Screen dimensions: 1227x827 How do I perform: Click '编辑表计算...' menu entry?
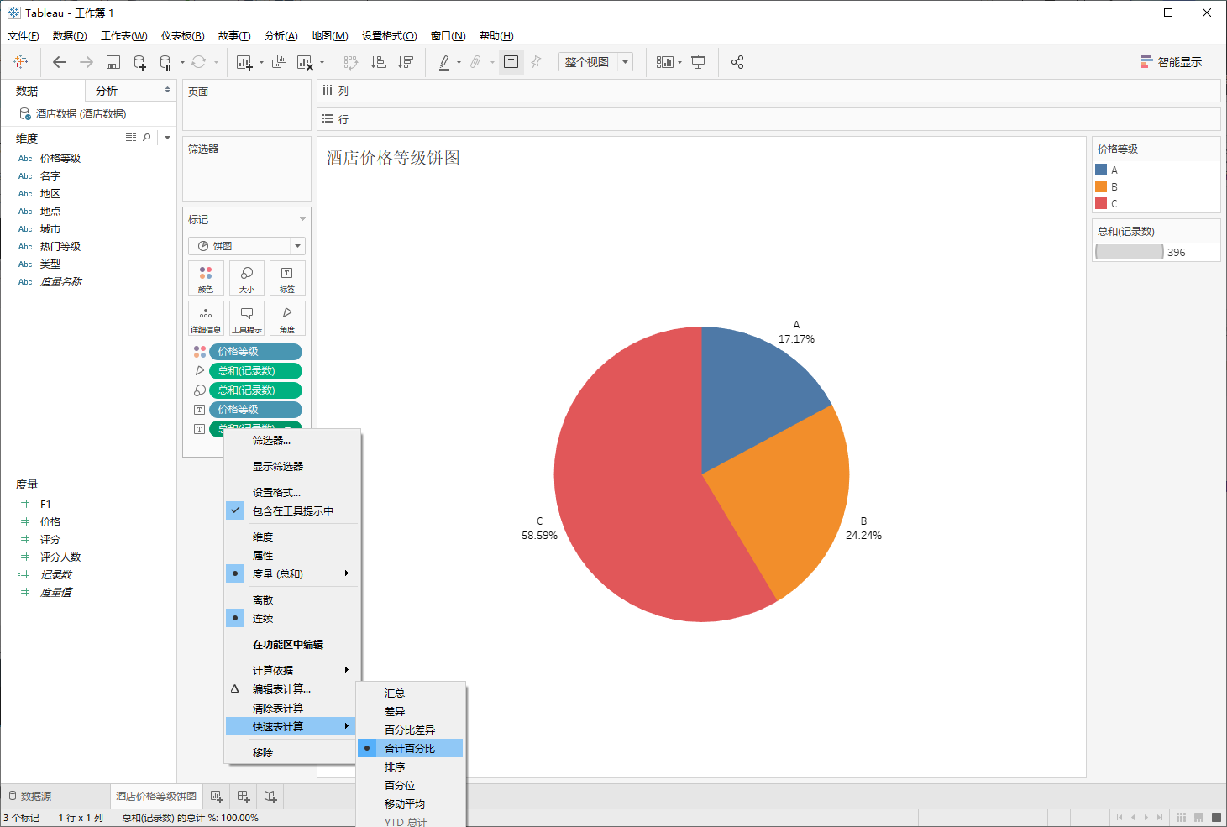291,688
